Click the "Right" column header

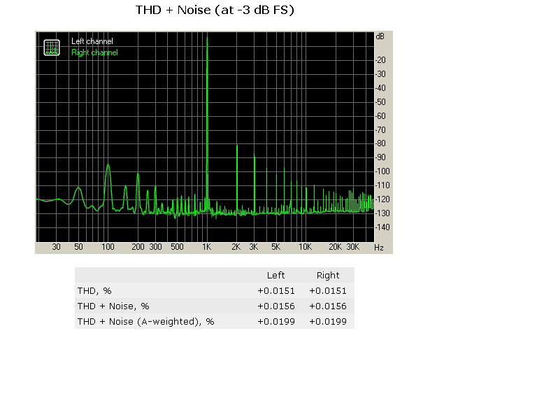pyautogui.click(x=328, y=276)
